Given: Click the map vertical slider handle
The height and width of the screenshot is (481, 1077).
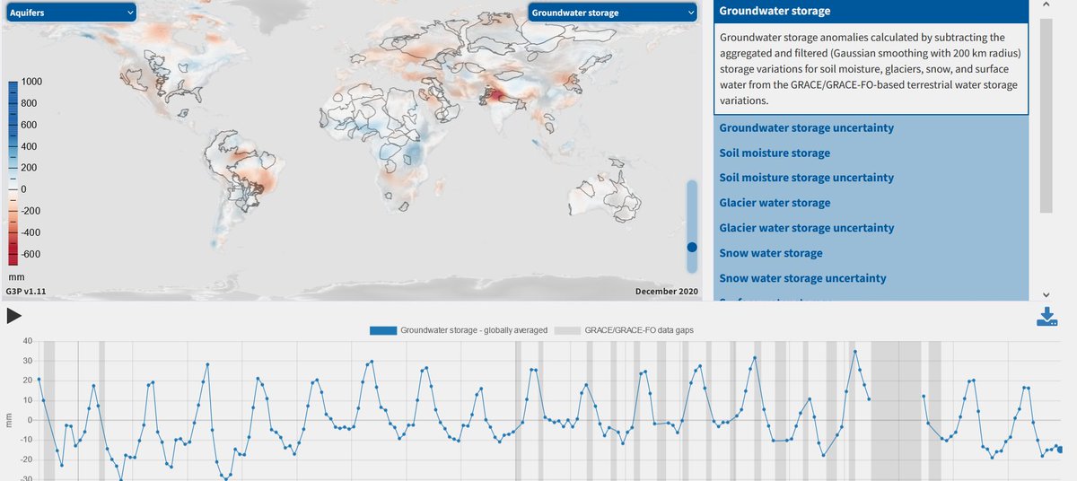Looking at the screenshot, I should point(692,247).
